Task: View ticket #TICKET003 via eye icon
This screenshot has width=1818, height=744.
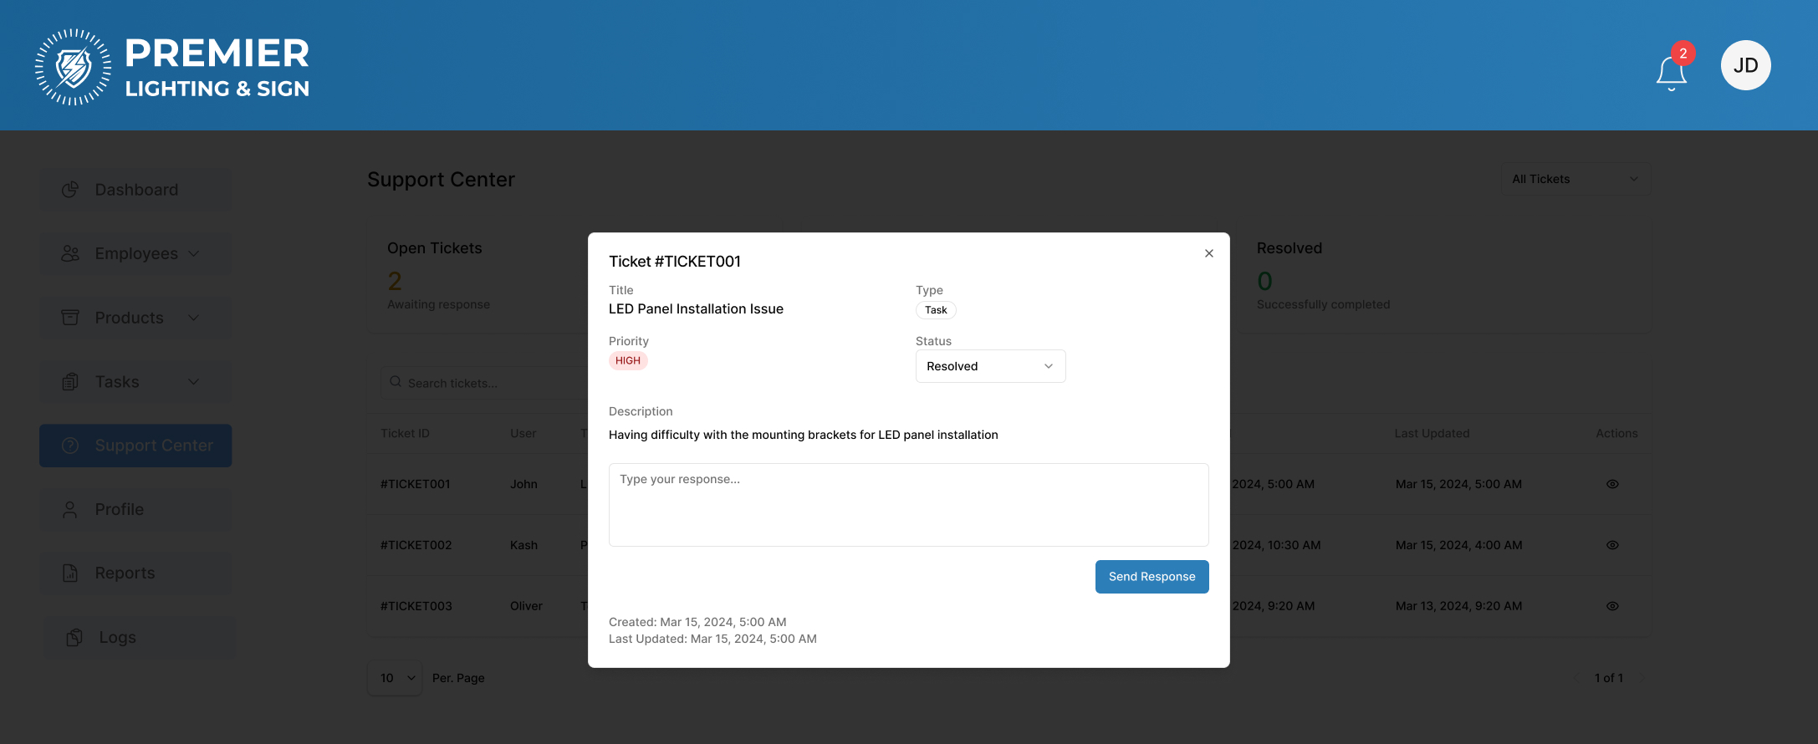Action: pos(1612,606)
